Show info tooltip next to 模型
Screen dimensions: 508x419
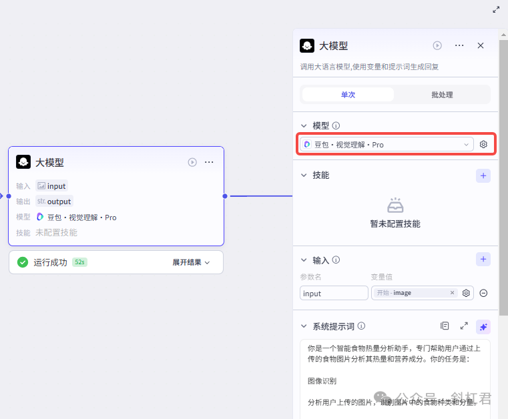pyautogui.click(x=336, y=125)
